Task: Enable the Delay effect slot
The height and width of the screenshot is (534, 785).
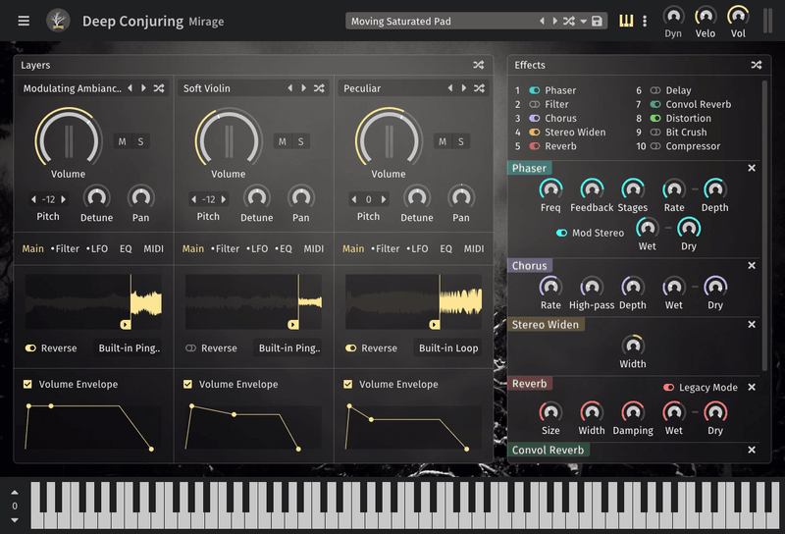Action: tap(655, 90)
